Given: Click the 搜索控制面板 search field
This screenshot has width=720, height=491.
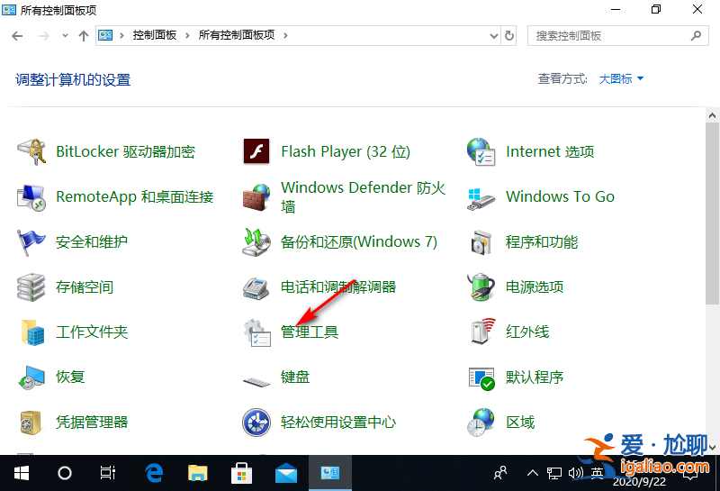Looking at the screenshot, I should 617,35.
